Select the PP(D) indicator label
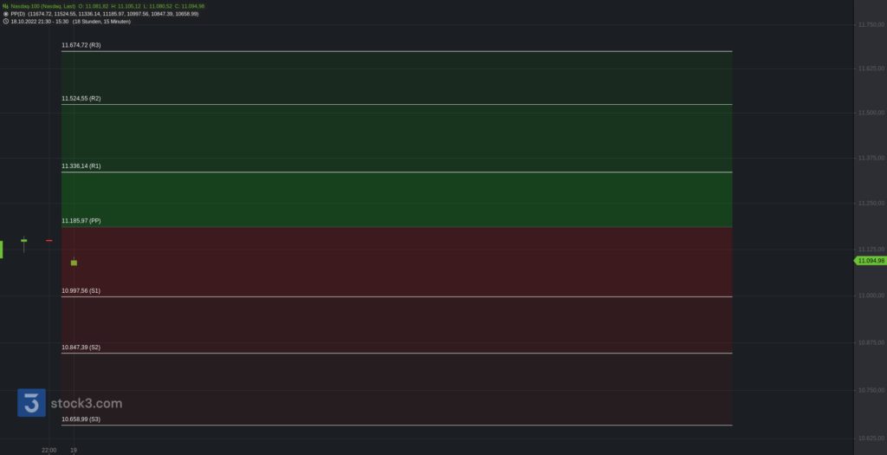The width and height of the screenshot is (887, 455). (17, 14)
